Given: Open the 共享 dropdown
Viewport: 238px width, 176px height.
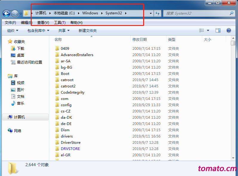Looking at the screenshot, I should pos(64,30).
